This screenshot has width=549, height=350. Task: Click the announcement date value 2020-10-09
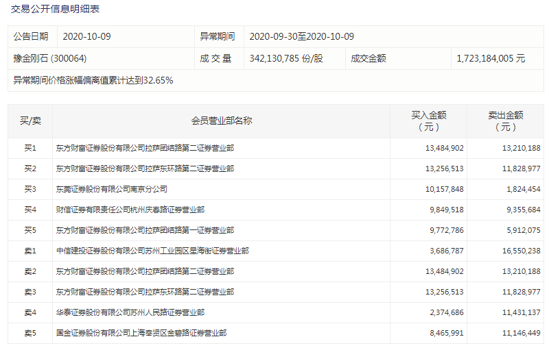coord(86,36)
